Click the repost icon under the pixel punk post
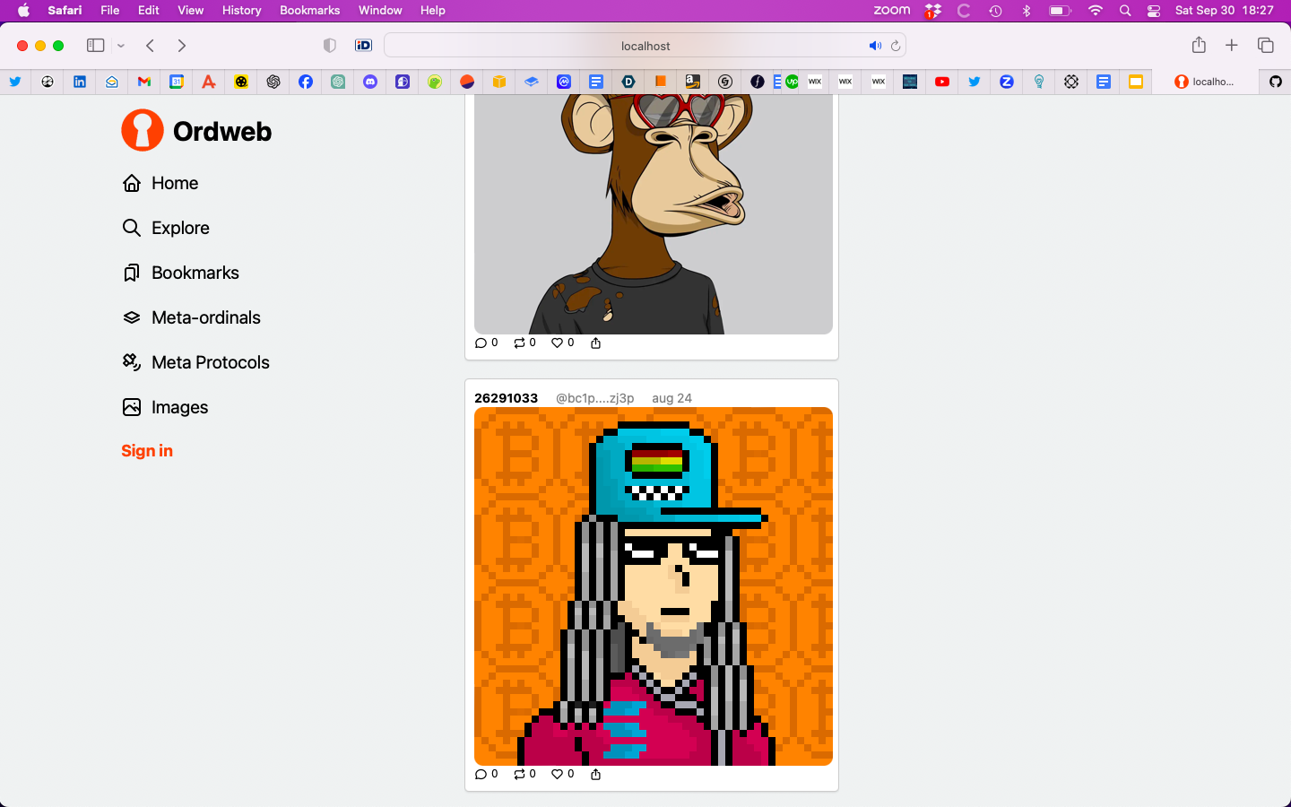The height and width of the screenshot is (807, 1291). [519, 774]
